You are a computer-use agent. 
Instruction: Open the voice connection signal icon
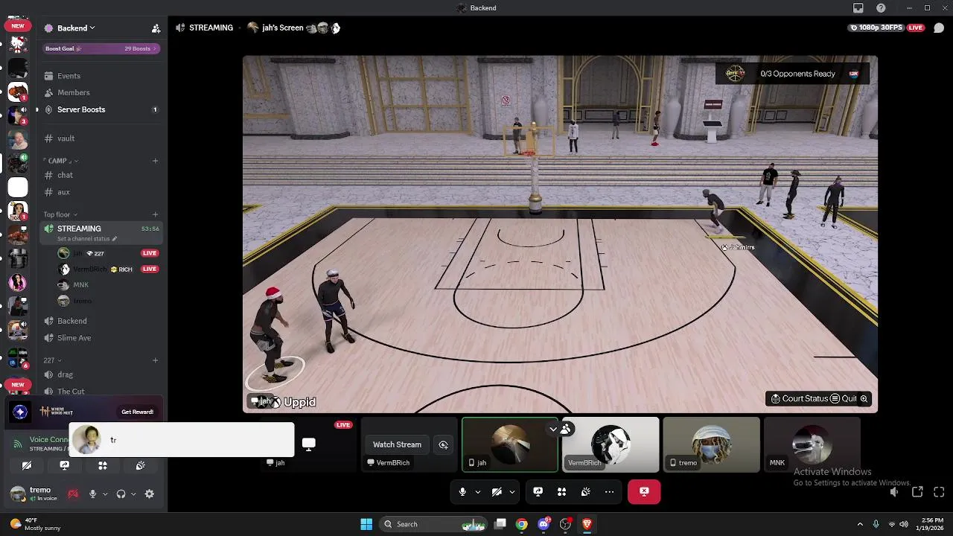(x=18, y=444)
